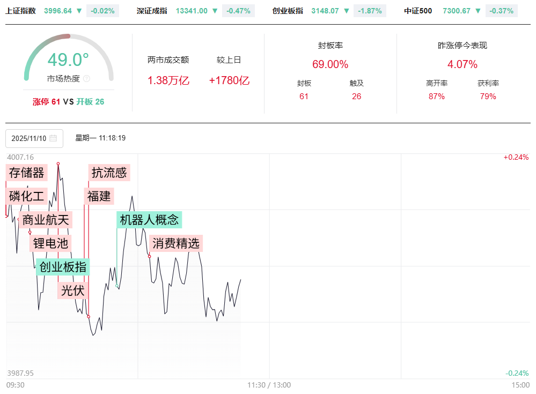Click the 49.0° market heat gauge
Screen dimensions: 536x394
click(x=69, y=60)
